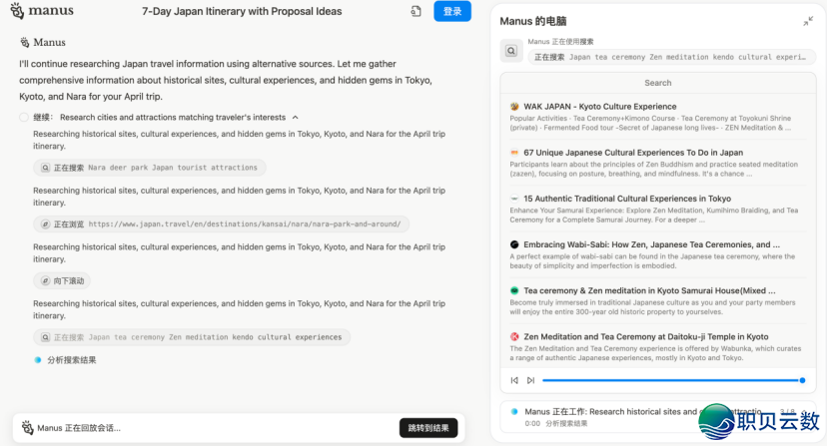
Task: Click WAK JAPAN result favicon
Action: 514,107
